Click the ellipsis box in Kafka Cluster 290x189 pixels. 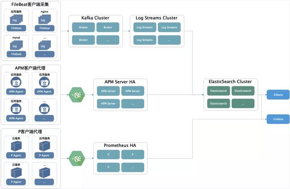coord(108,40)
